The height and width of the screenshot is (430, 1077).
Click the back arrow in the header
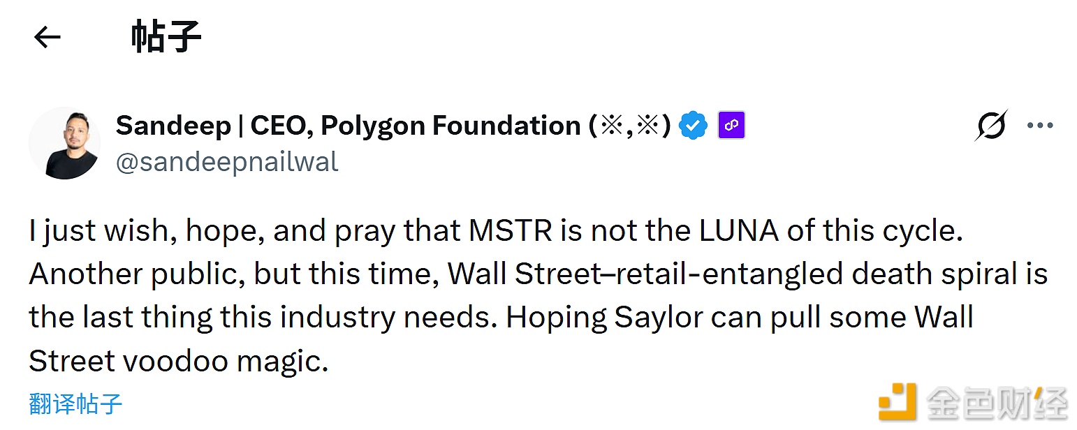pyautogui.click(x=46, y=37)
